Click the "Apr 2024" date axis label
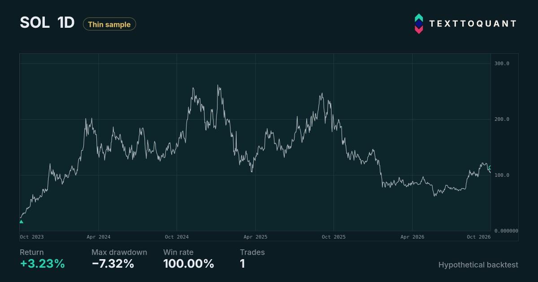538x282 pixels. (98, 237)
